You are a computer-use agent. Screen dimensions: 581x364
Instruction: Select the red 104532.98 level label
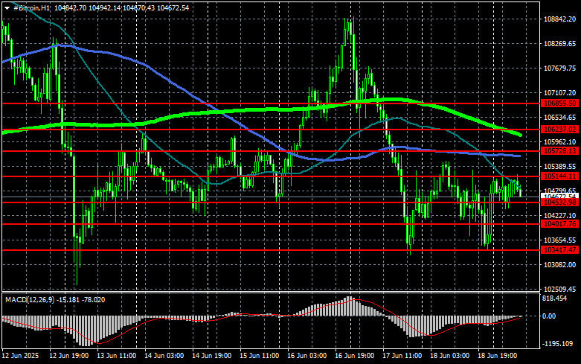(559, 202)
